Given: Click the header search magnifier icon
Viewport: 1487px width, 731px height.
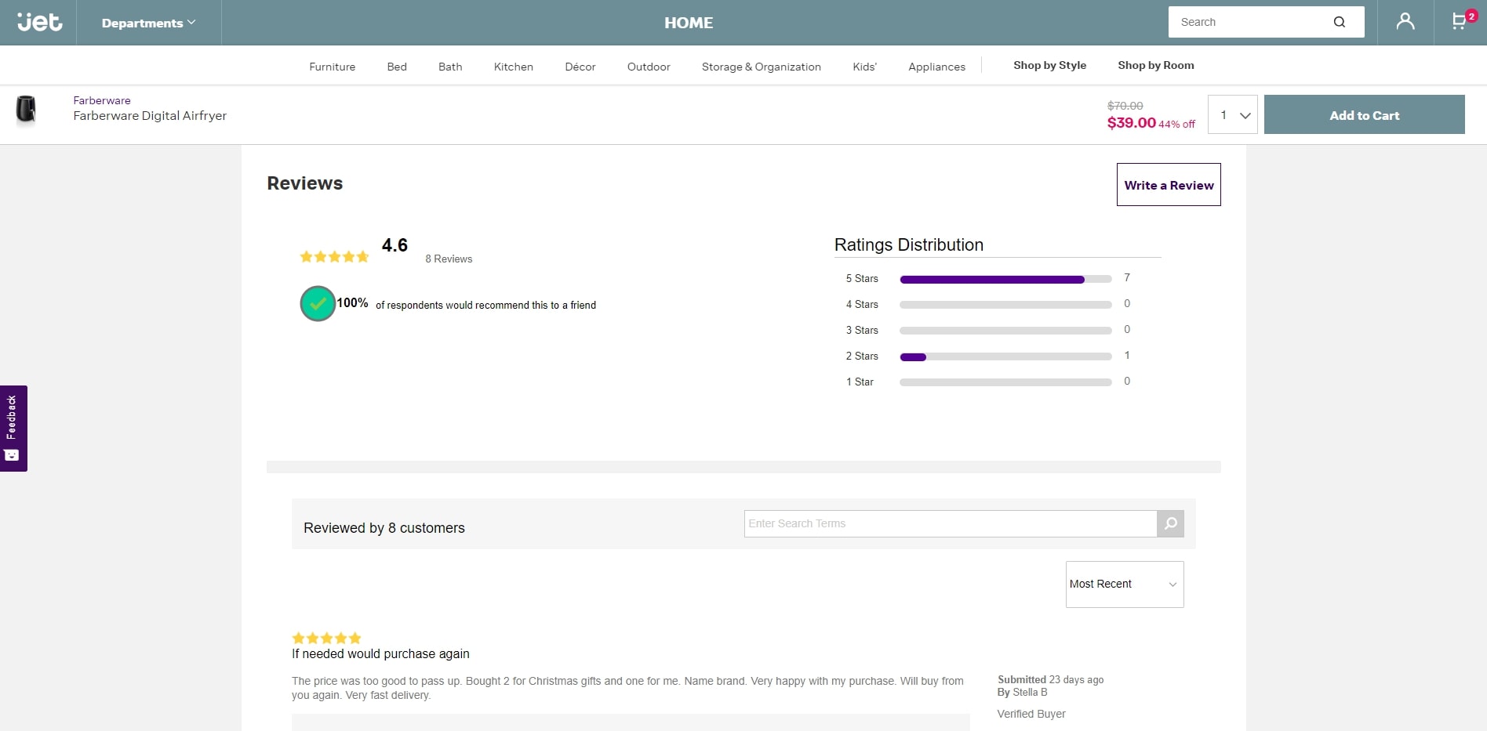Looking at the screenshot, I should point(1339,22).
